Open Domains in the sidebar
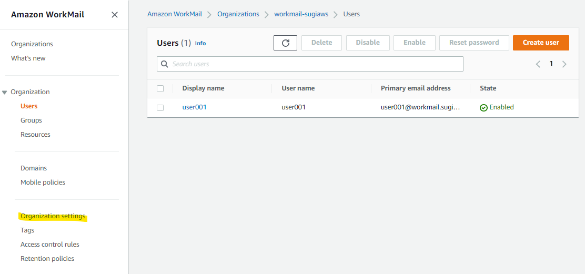 [34, 168]
